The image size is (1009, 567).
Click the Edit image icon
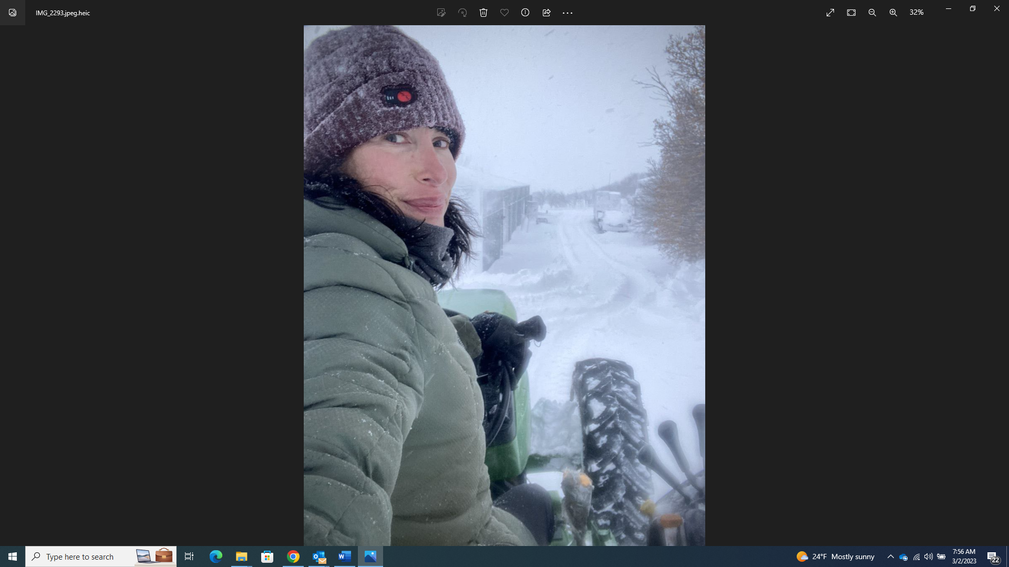[441, 13]
